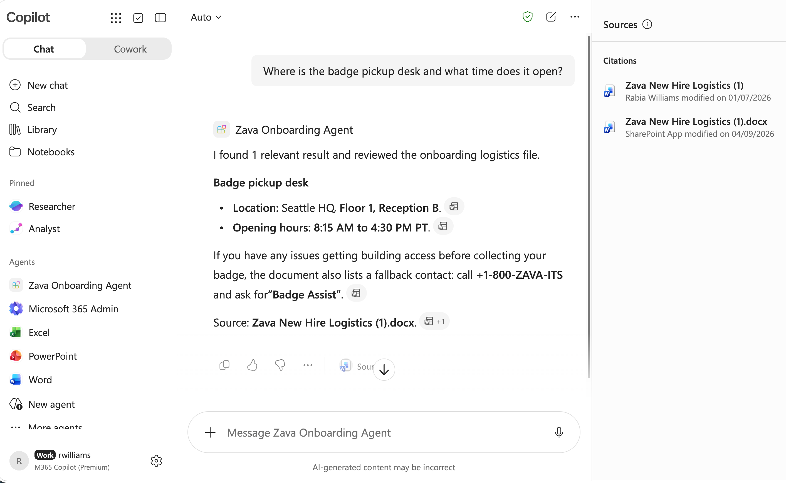786x483 pixels.
Task: Click the 'Citations' heading in Sources panel
Action: coord(620,61)
